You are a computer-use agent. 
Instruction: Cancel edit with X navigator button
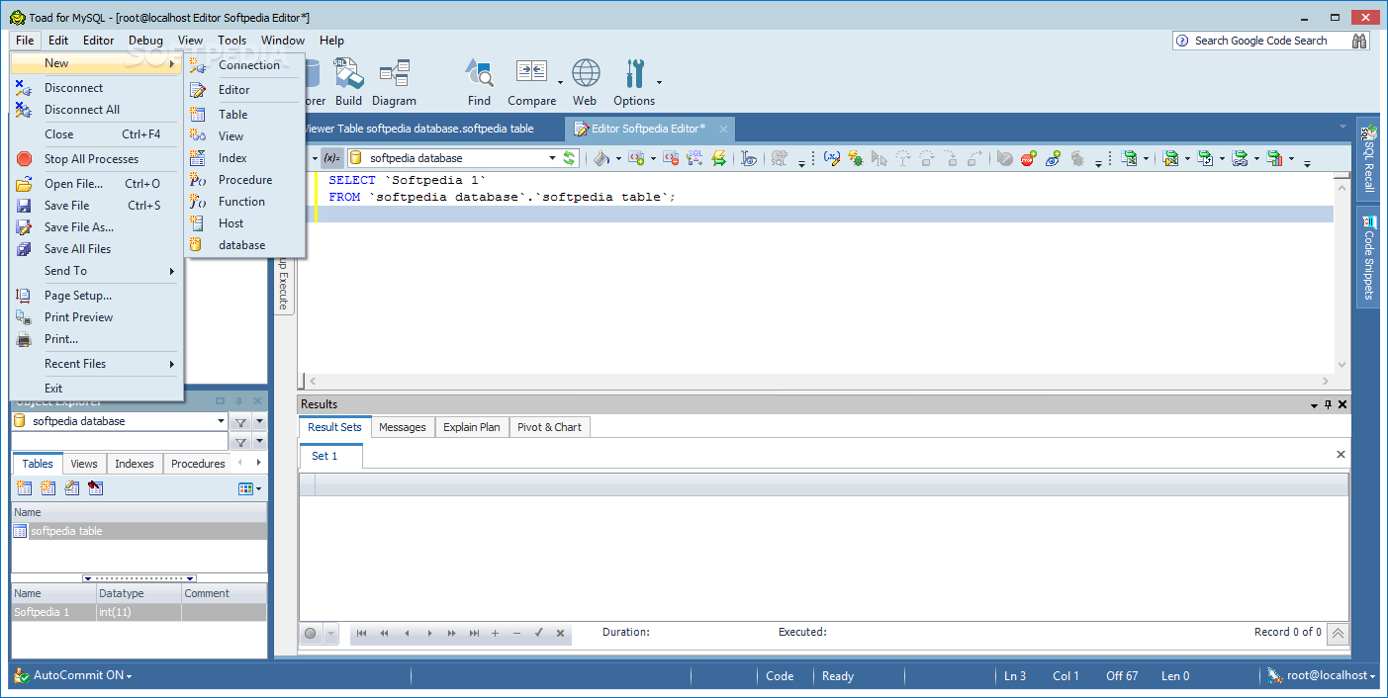click(560, 634)
